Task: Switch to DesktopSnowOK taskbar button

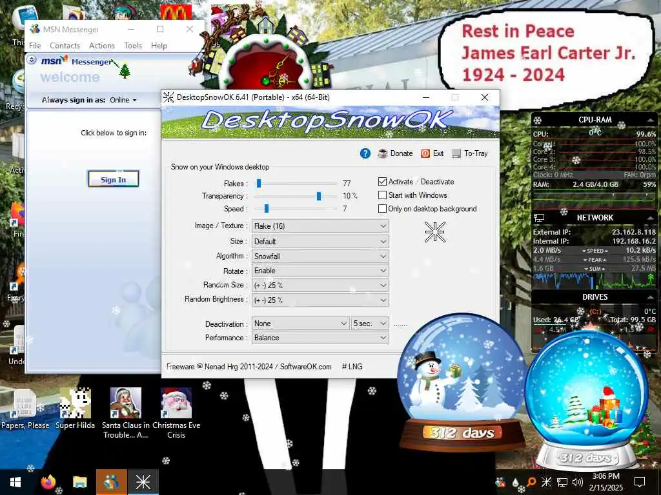Action: (143, 482)
